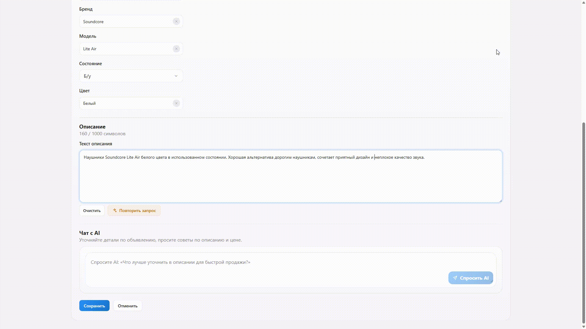This screenshot has height=329, width=586.
Task: Click the description text area
Action: pos(290,176)
